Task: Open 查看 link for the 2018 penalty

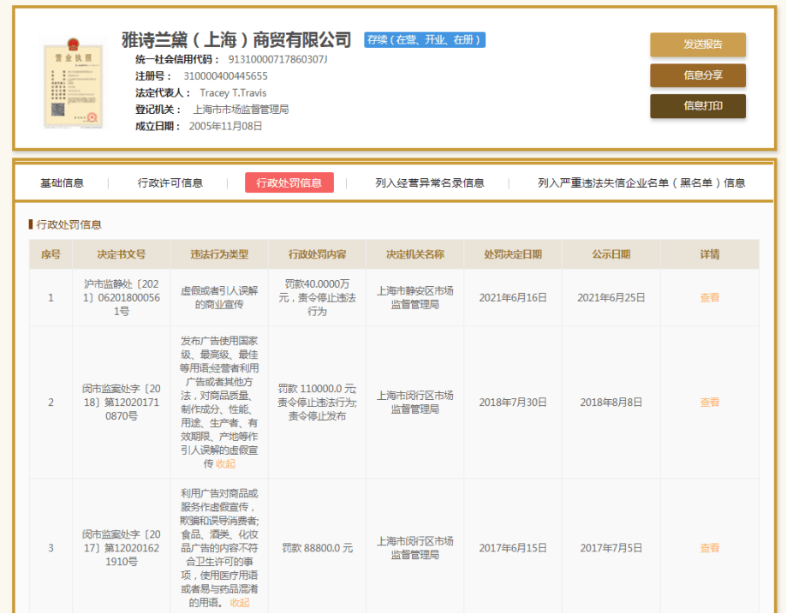Action: coord(709,402)
